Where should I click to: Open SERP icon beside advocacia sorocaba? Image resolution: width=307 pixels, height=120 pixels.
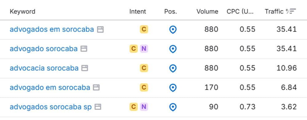(x=85, y=68)
